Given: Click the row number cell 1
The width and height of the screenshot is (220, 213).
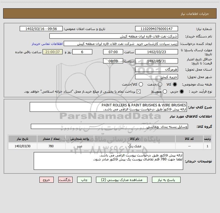Looking at the screenshot, I should click(x=207, y=146).
